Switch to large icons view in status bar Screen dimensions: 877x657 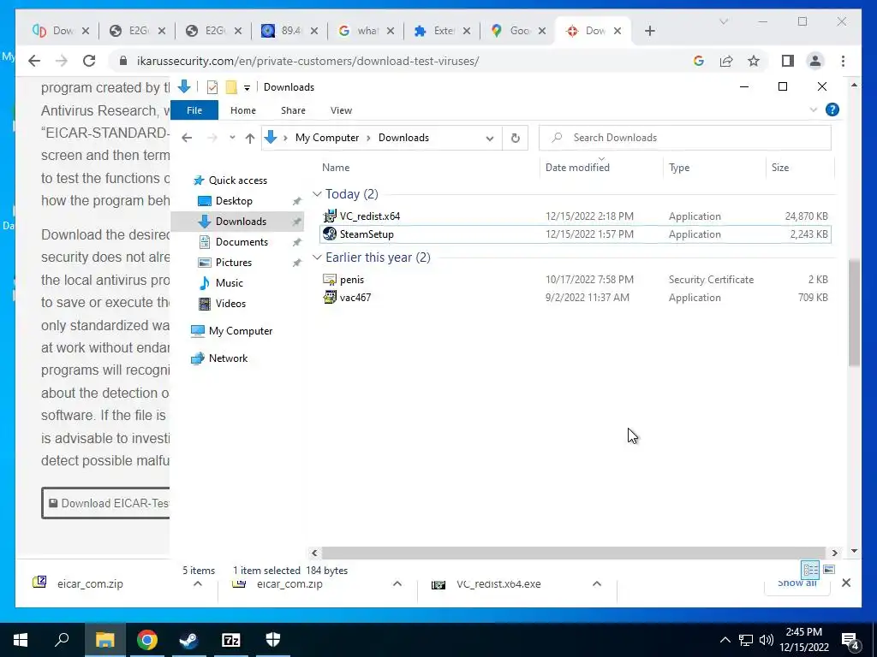click(829, 570)
